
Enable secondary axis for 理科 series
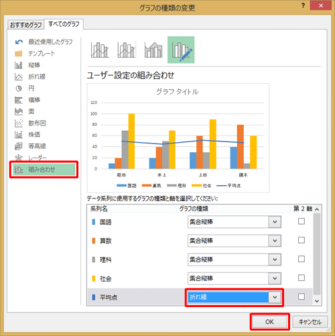point(301,259)
